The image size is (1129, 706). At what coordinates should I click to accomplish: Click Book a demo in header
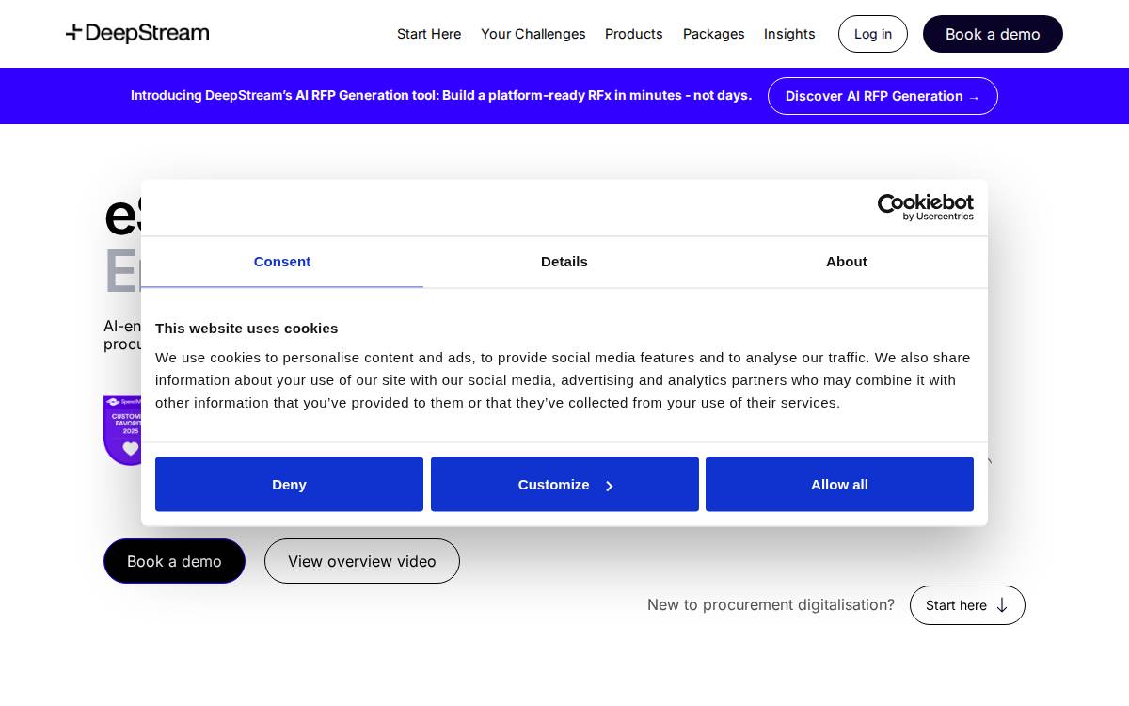[x=993, y=34]
